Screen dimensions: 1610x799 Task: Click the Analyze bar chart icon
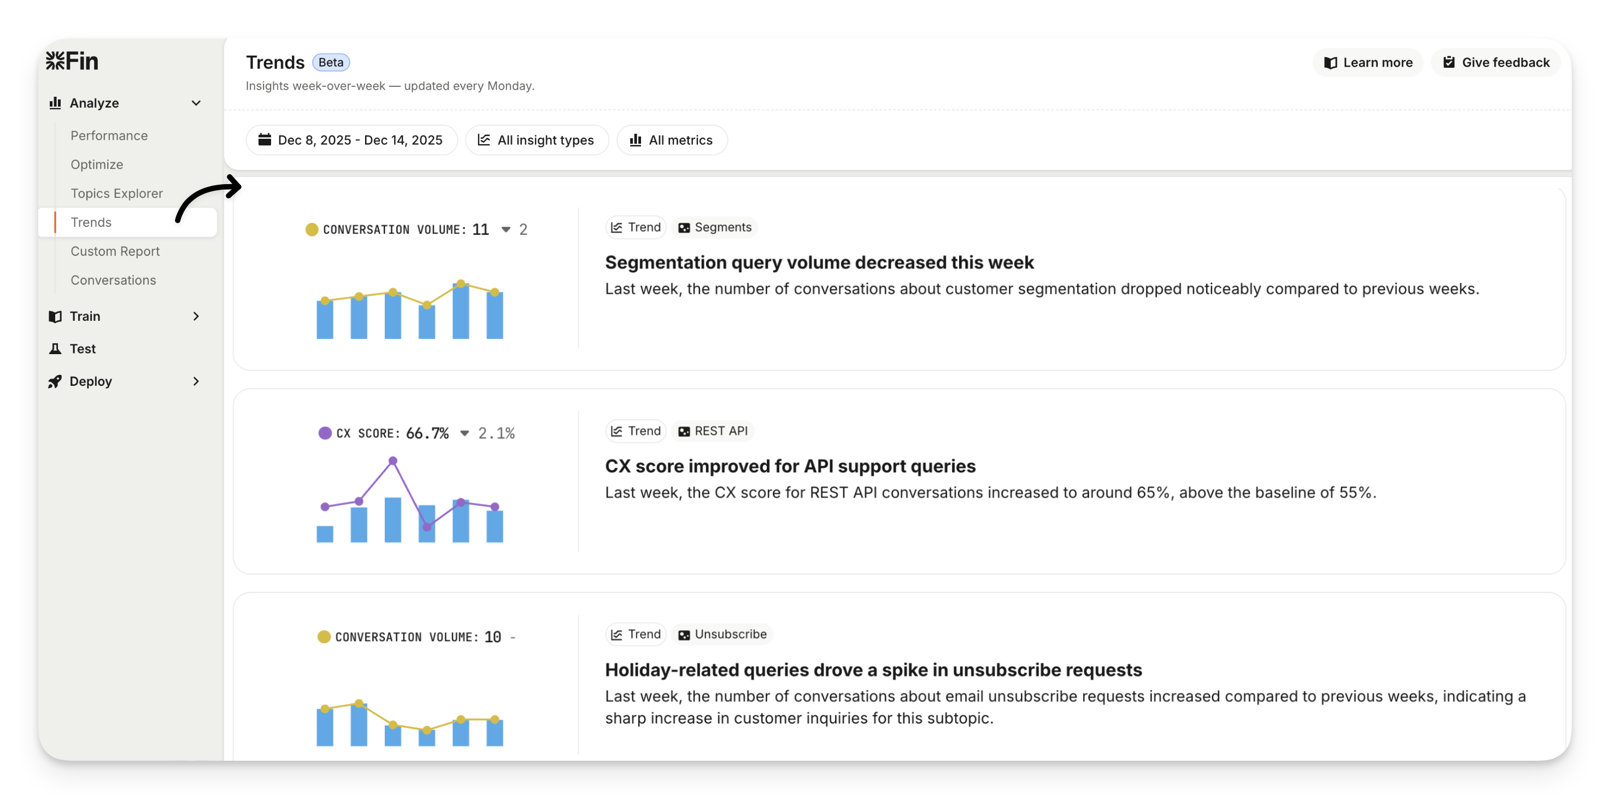55,103
